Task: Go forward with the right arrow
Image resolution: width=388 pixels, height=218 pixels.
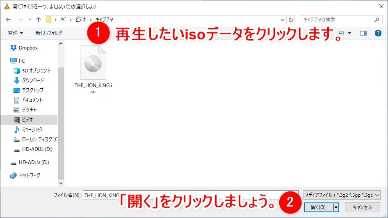Action: pyautogui.click(x=20, y=20)
